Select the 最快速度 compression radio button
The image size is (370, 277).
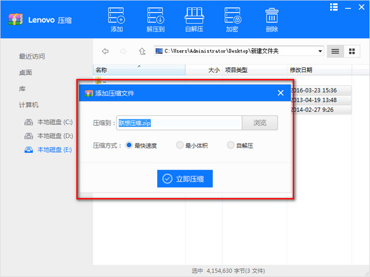click(129, 145)
